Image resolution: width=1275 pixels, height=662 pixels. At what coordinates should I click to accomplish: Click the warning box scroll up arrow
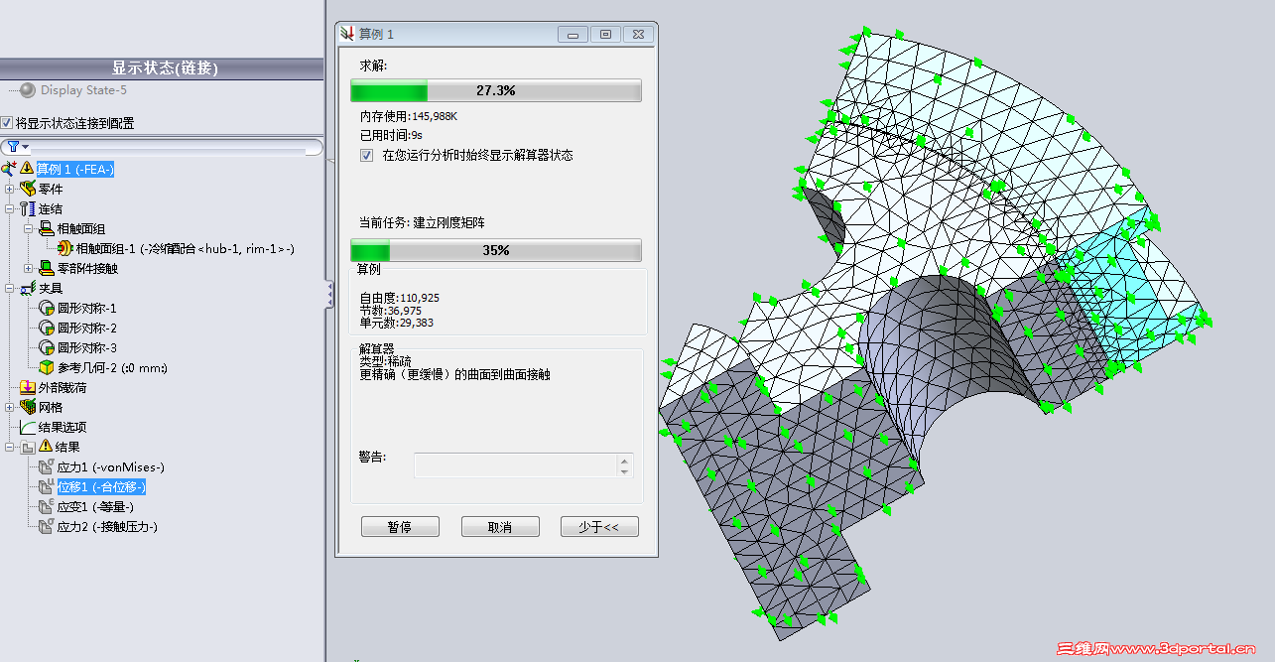[x=624, y=460]
